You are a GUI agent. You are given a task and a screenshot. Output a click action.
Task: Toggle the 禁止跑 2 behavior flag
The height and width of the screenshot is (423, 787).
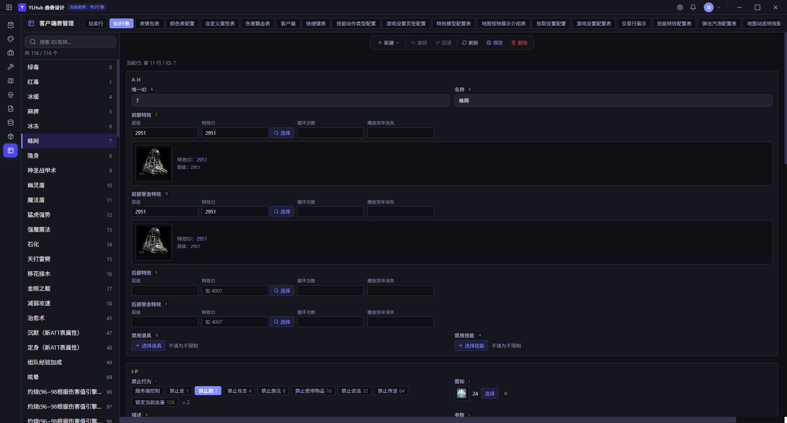[208, 391]
